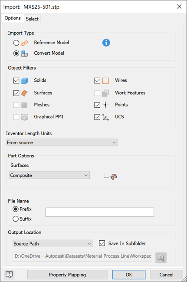This screenshot has height=282, width=187.
Task: Switch to the Select tab
Action: point(32,19)
